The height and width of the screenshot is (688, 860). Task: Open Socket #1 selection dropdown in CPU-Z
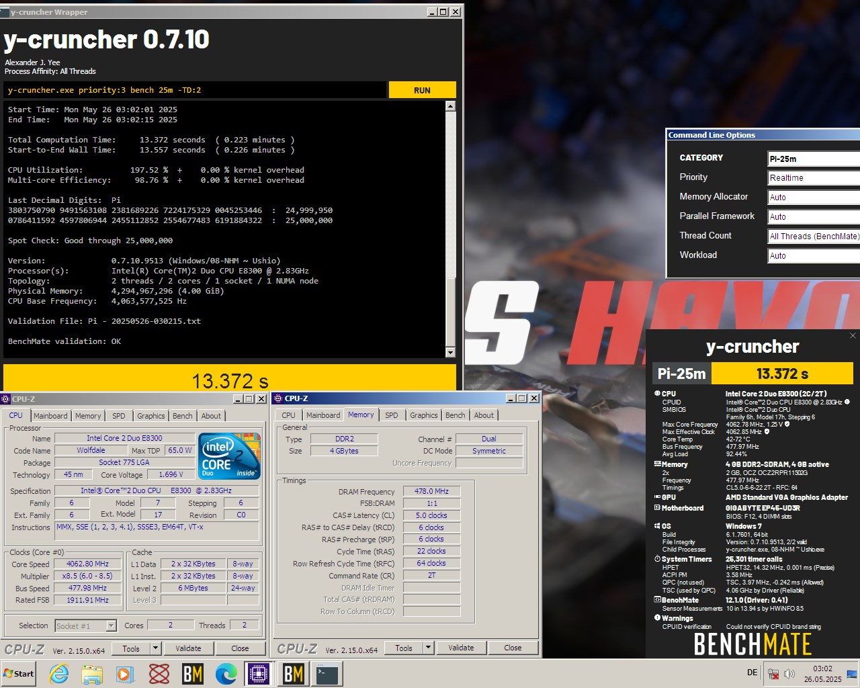85,626
